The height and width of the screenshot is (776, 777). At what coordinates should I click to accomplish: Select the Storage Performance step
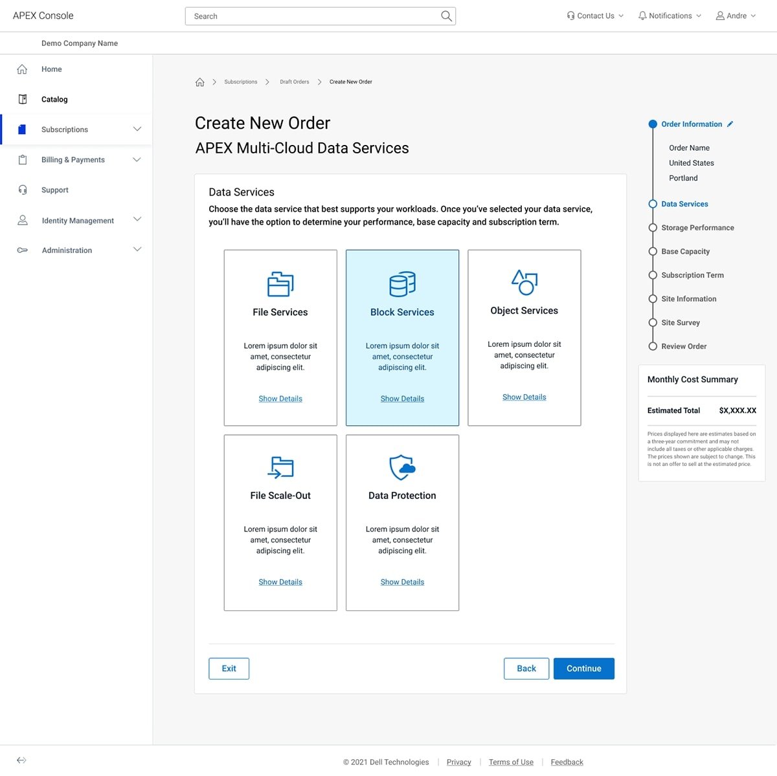pos(697,227)
